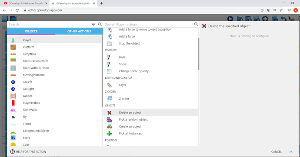Click the Stop the object icon
The image size is (300, 157).
[110, 44]
